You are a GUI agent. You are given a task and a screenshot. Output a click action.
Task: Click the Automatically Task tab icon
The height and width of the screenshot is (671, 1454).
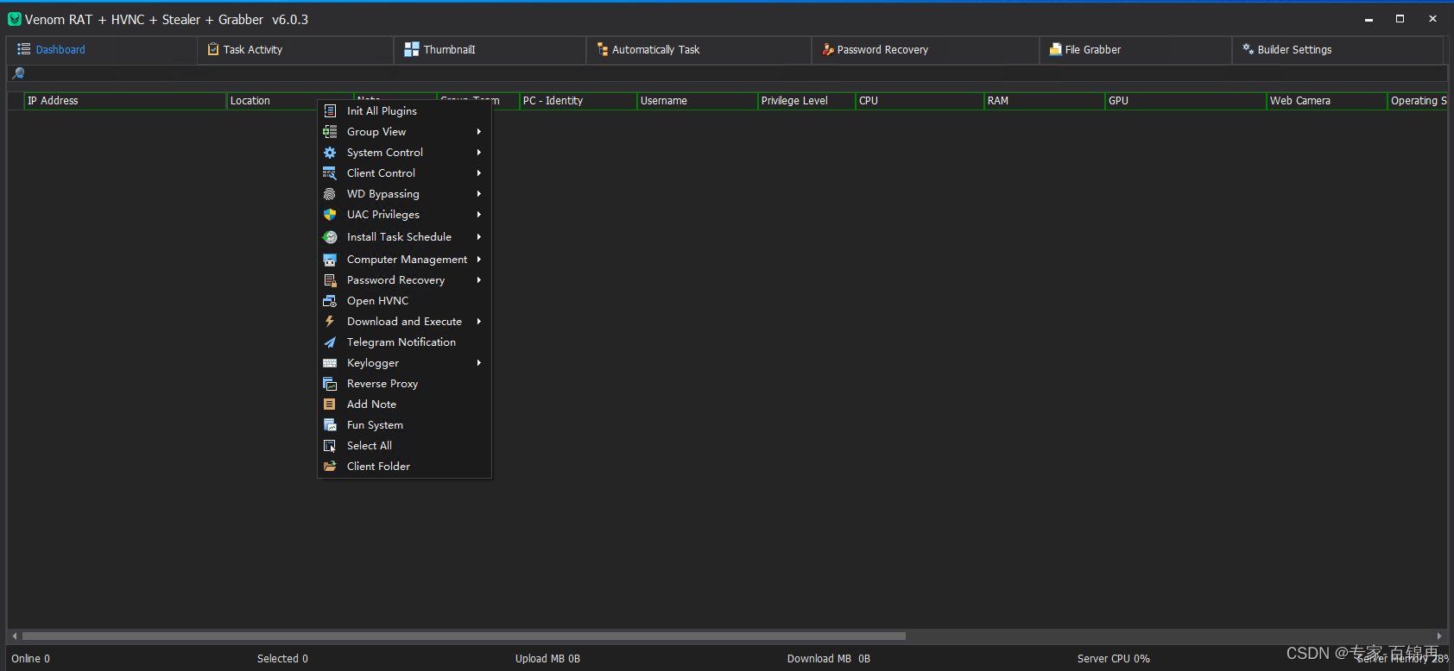pos(603,49)
